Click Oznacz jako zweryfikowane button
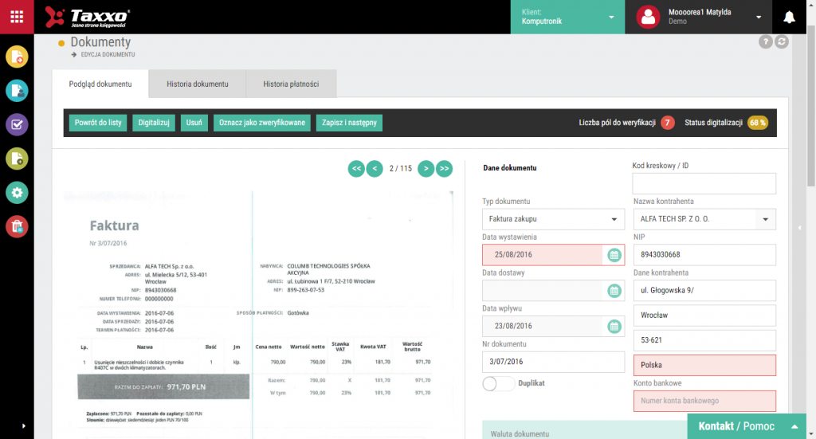Screen dimensions: 816x439 point(261,123)
